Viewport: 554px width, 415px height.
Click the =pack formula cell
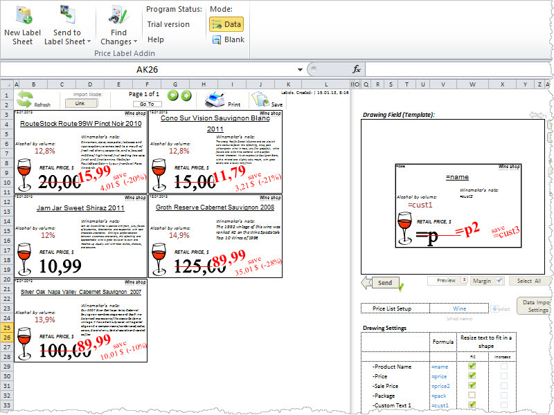[444, 396]
